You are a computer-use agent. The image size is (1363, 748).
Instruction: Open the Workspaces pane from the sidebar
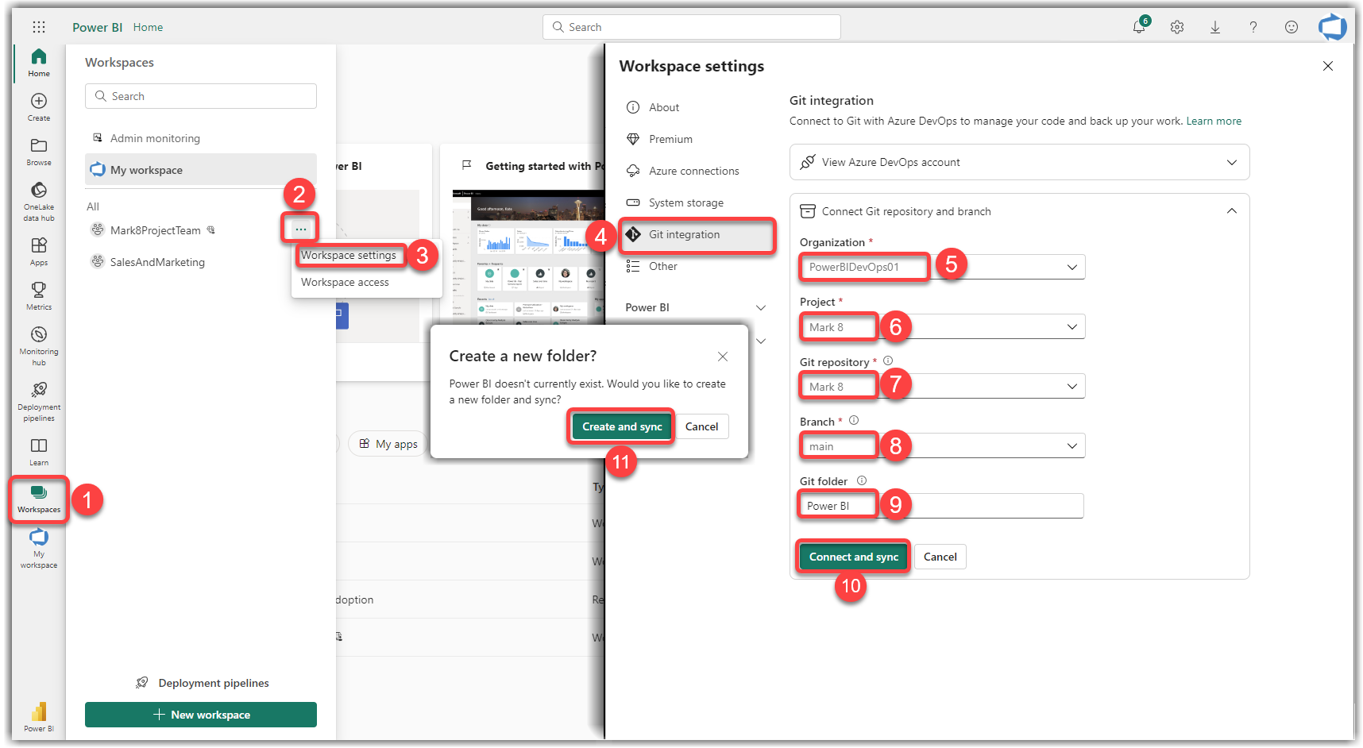39,499
